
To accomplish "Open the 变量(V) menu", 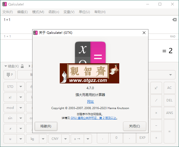I will 69,12.
